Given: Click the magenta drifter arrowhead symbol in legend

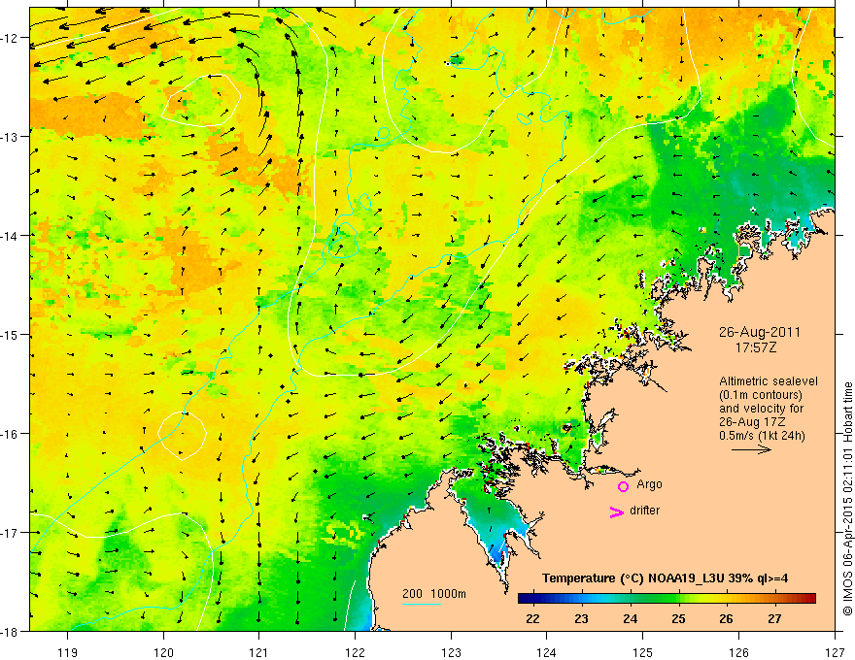Looking at the screenshot, I should pyautogui.click(x=617, y=511).
